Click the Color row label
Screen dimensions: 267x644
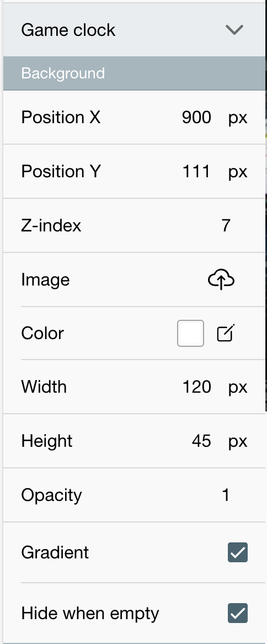[x=42, y=334]
